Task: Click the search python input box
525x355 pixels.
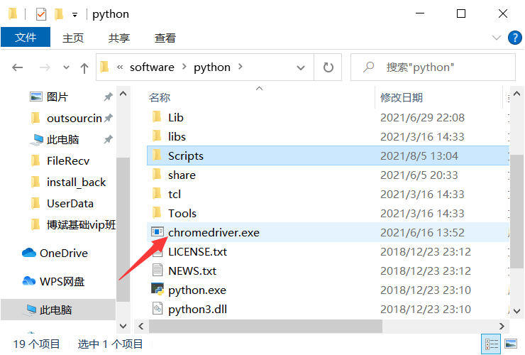Action: 433,67
